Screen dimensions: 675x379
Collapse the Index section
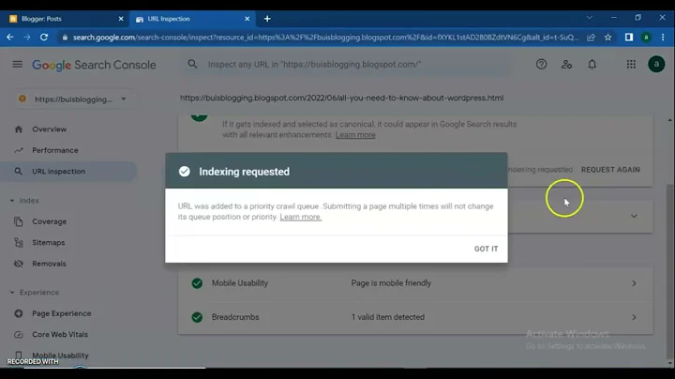tap(25, 201)
